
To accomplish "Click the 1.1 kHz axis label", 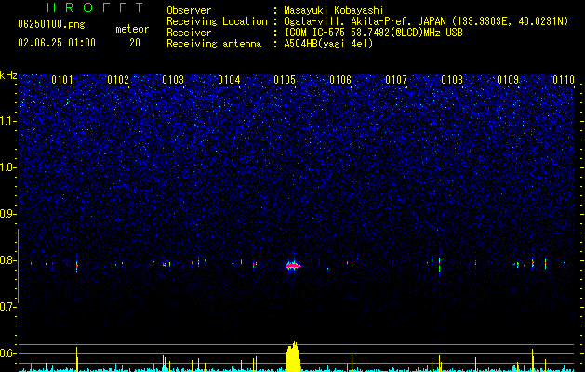I will 8,121.
